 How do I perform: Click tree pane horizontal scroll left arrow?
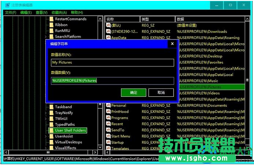(6, 152)
